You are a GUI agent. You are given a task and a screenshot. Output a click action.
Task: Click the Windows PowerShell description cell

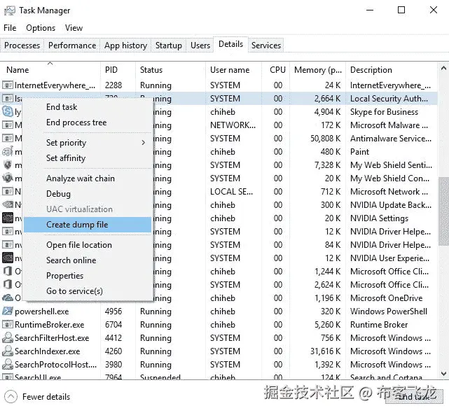click(389, 311)
